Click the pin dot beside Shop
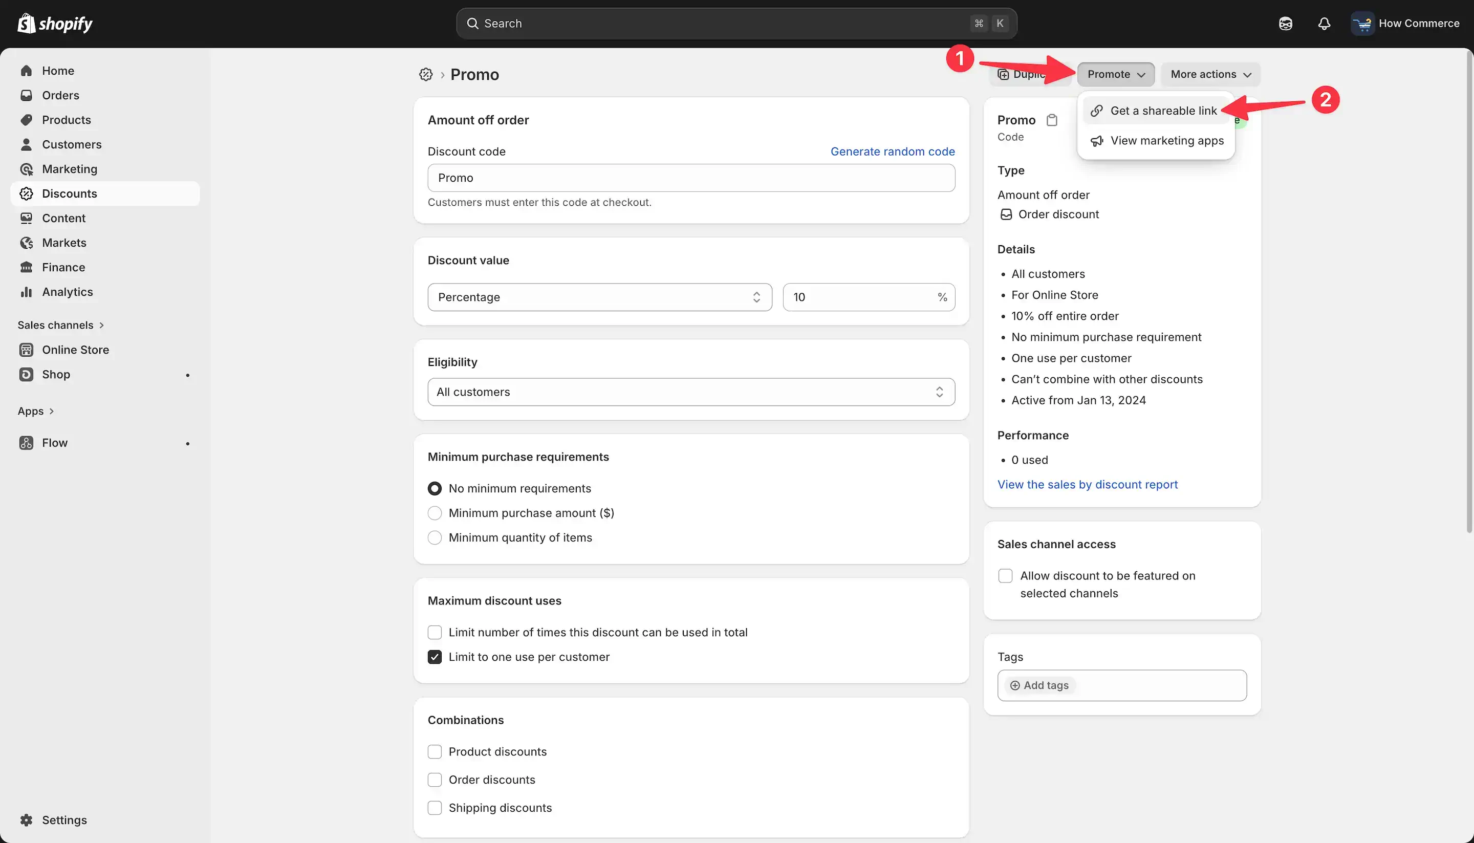The width and height of the screenshot is (1474, 843). click(x=188, y=375)
